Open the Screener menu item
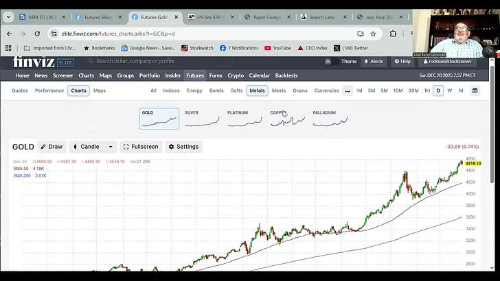The width and height of the screenshot is (500, 281). pyautogui.click(x=62, y=76)
